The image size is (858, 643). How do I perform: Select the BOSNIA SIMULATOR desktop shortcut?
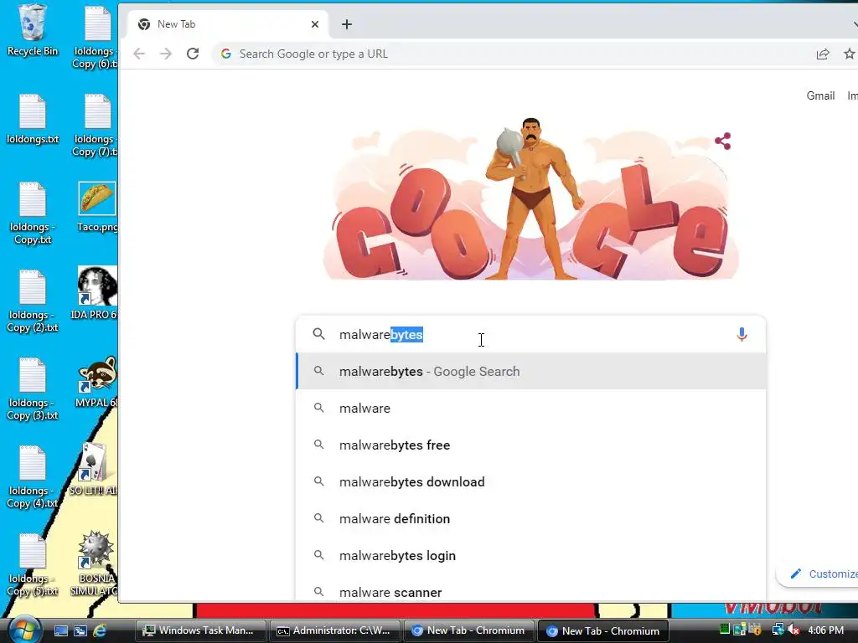coord(94,563)
